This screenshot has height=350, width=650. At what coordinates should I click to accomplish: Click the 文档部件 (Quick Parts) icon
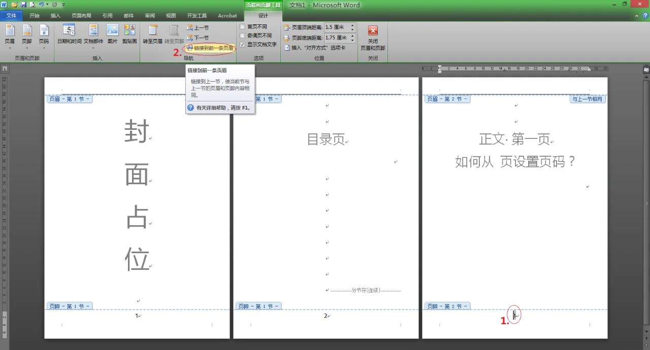(93, 31)
